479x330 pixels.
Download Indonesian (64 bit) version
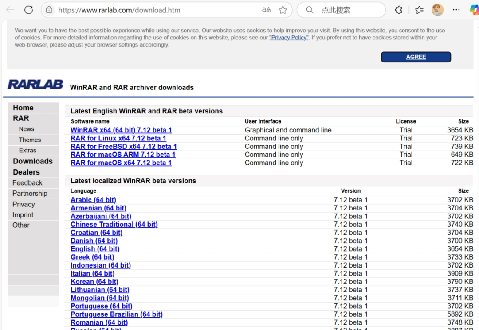tap(101, 265)
